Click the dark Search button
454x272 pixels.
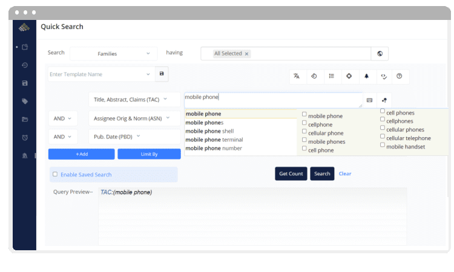[x=322, y=173]
